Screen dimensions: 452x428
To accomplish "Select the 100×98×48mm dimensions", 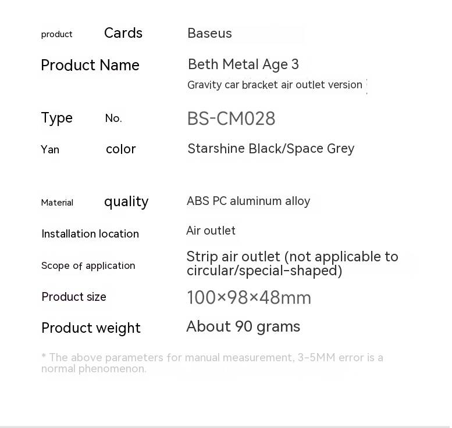I will (x=249, y=297).
